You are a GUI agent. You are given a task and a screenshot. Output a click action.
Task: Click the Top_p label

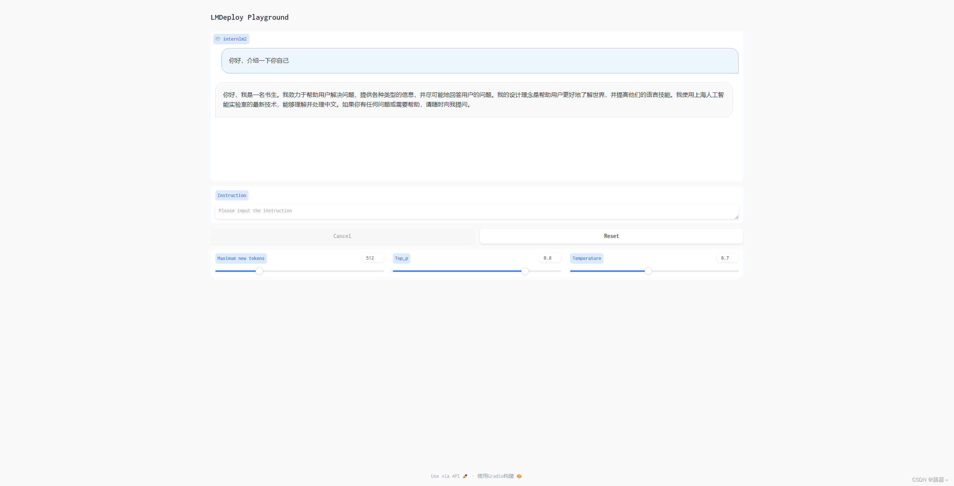[401, 258]
